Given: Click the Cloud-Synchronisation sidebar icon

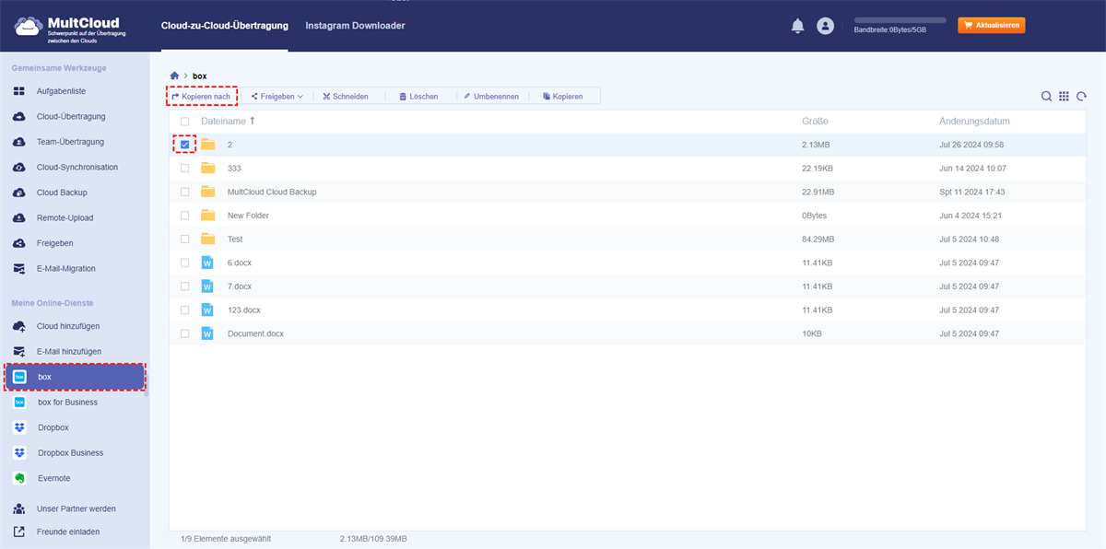Looking at the screenshot, I should click(x=19, y=168).
